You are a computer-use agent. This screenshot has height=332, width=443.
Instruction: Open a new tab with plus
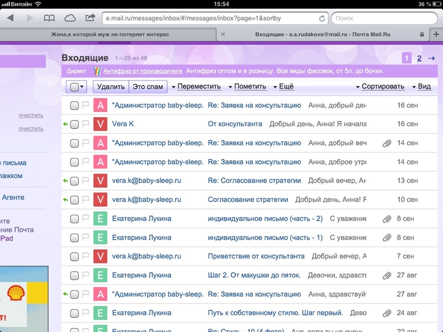pyautogui.click(x=436, y=34)
